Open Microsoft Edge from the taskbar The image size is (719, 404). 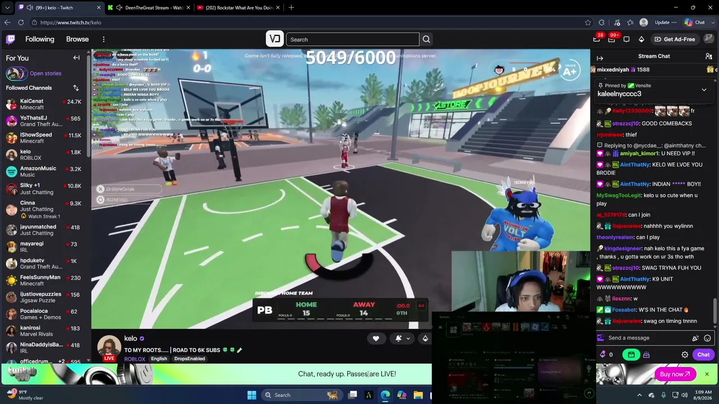point(385,395)
